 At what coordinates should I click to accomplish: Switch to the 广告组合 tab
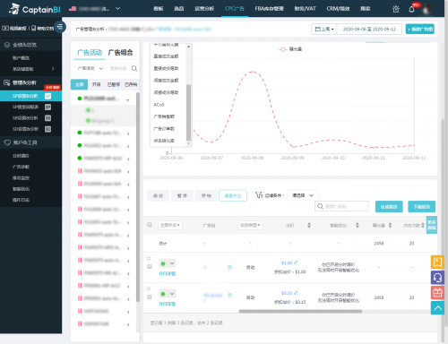click(120, 53)
